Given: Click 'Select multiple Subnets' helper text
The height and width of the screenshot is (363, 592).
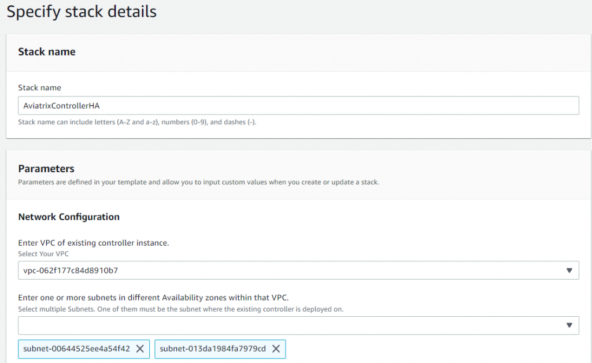Looking at the screenshot, I should [x=181, y=309].
